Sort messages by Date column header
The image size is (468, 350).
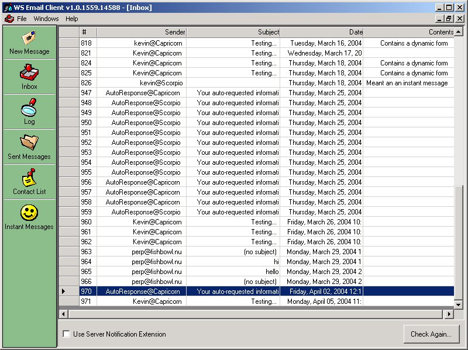pos(321,32)
